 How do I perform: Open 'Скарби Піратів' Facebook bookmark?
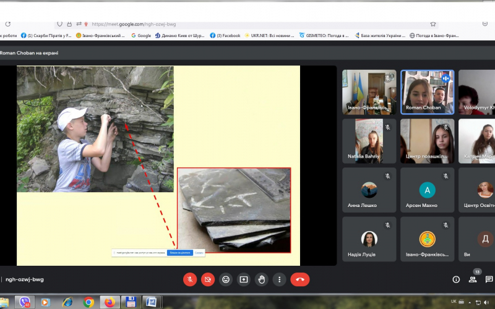tap(46, 36)
